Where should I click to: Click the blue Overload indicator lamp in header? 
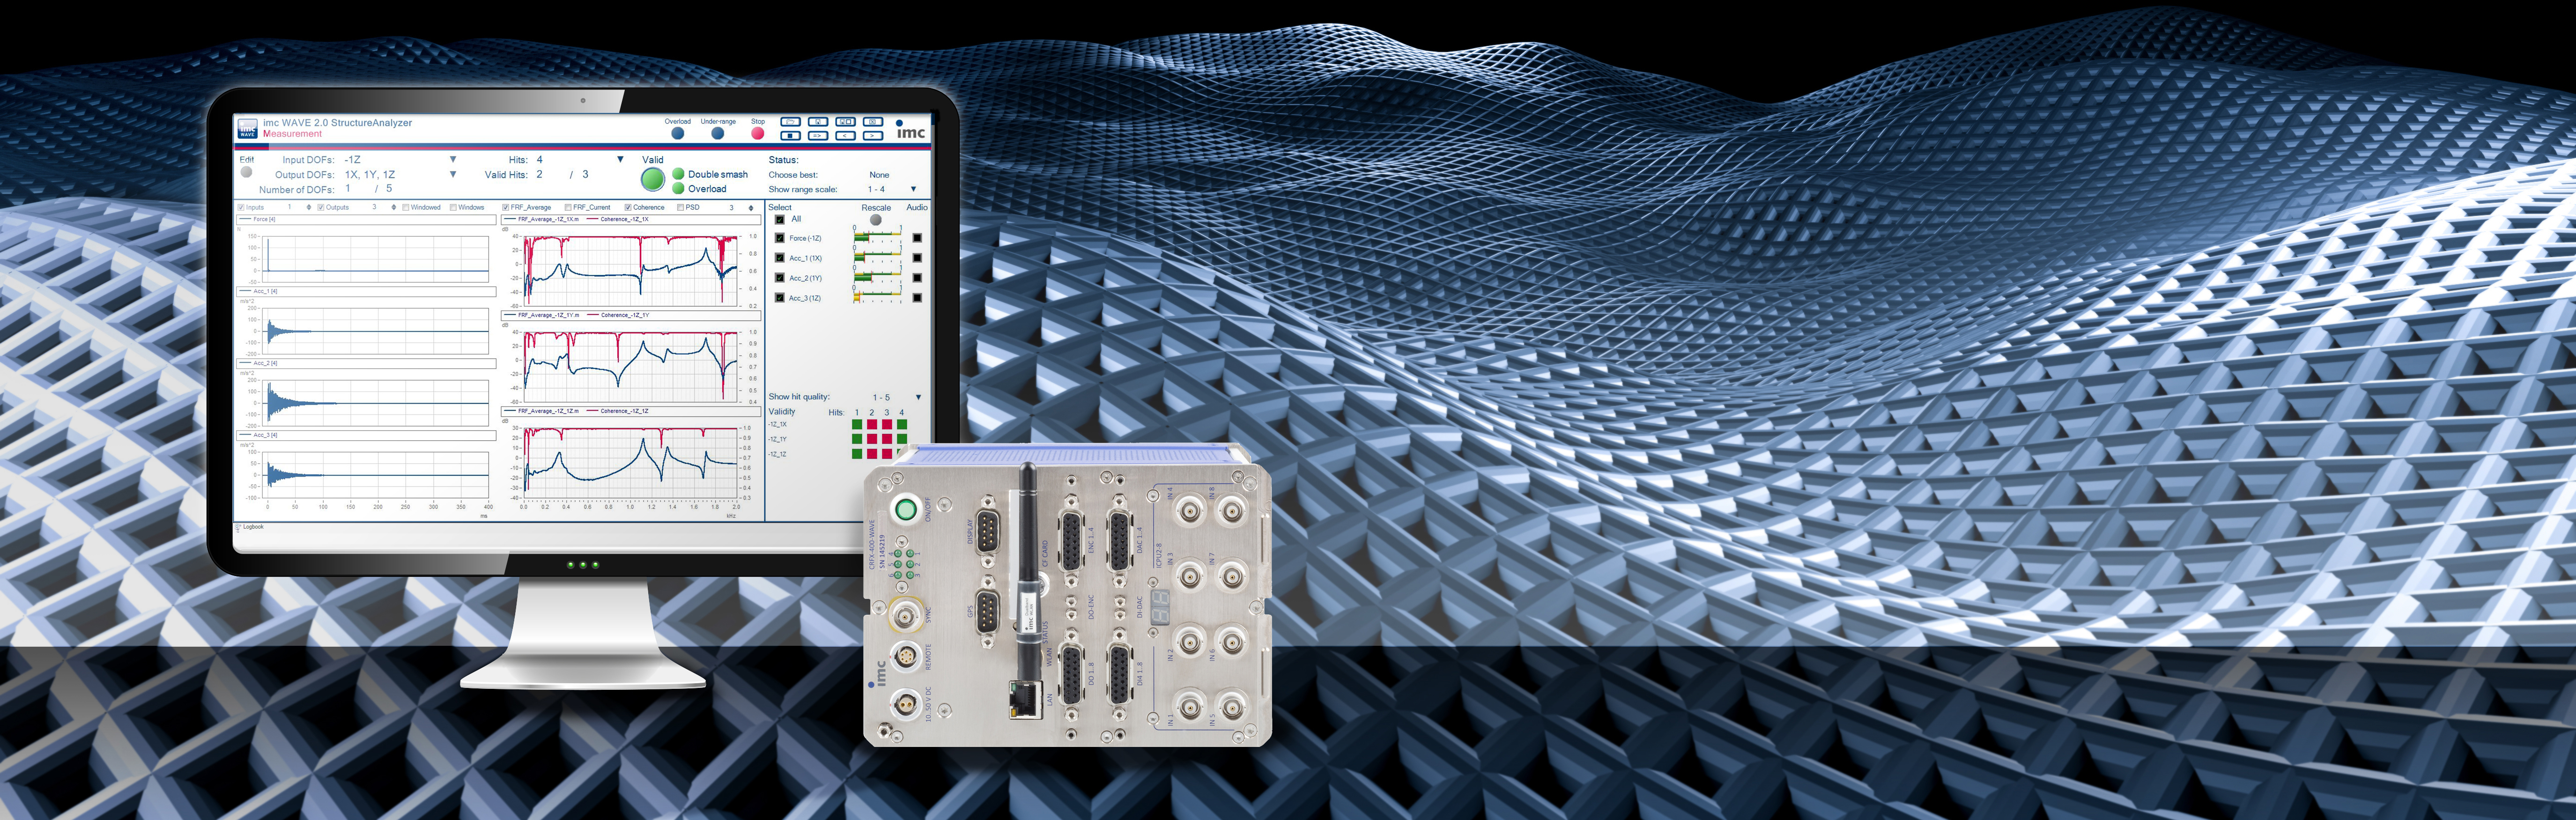tap(678, 133)
